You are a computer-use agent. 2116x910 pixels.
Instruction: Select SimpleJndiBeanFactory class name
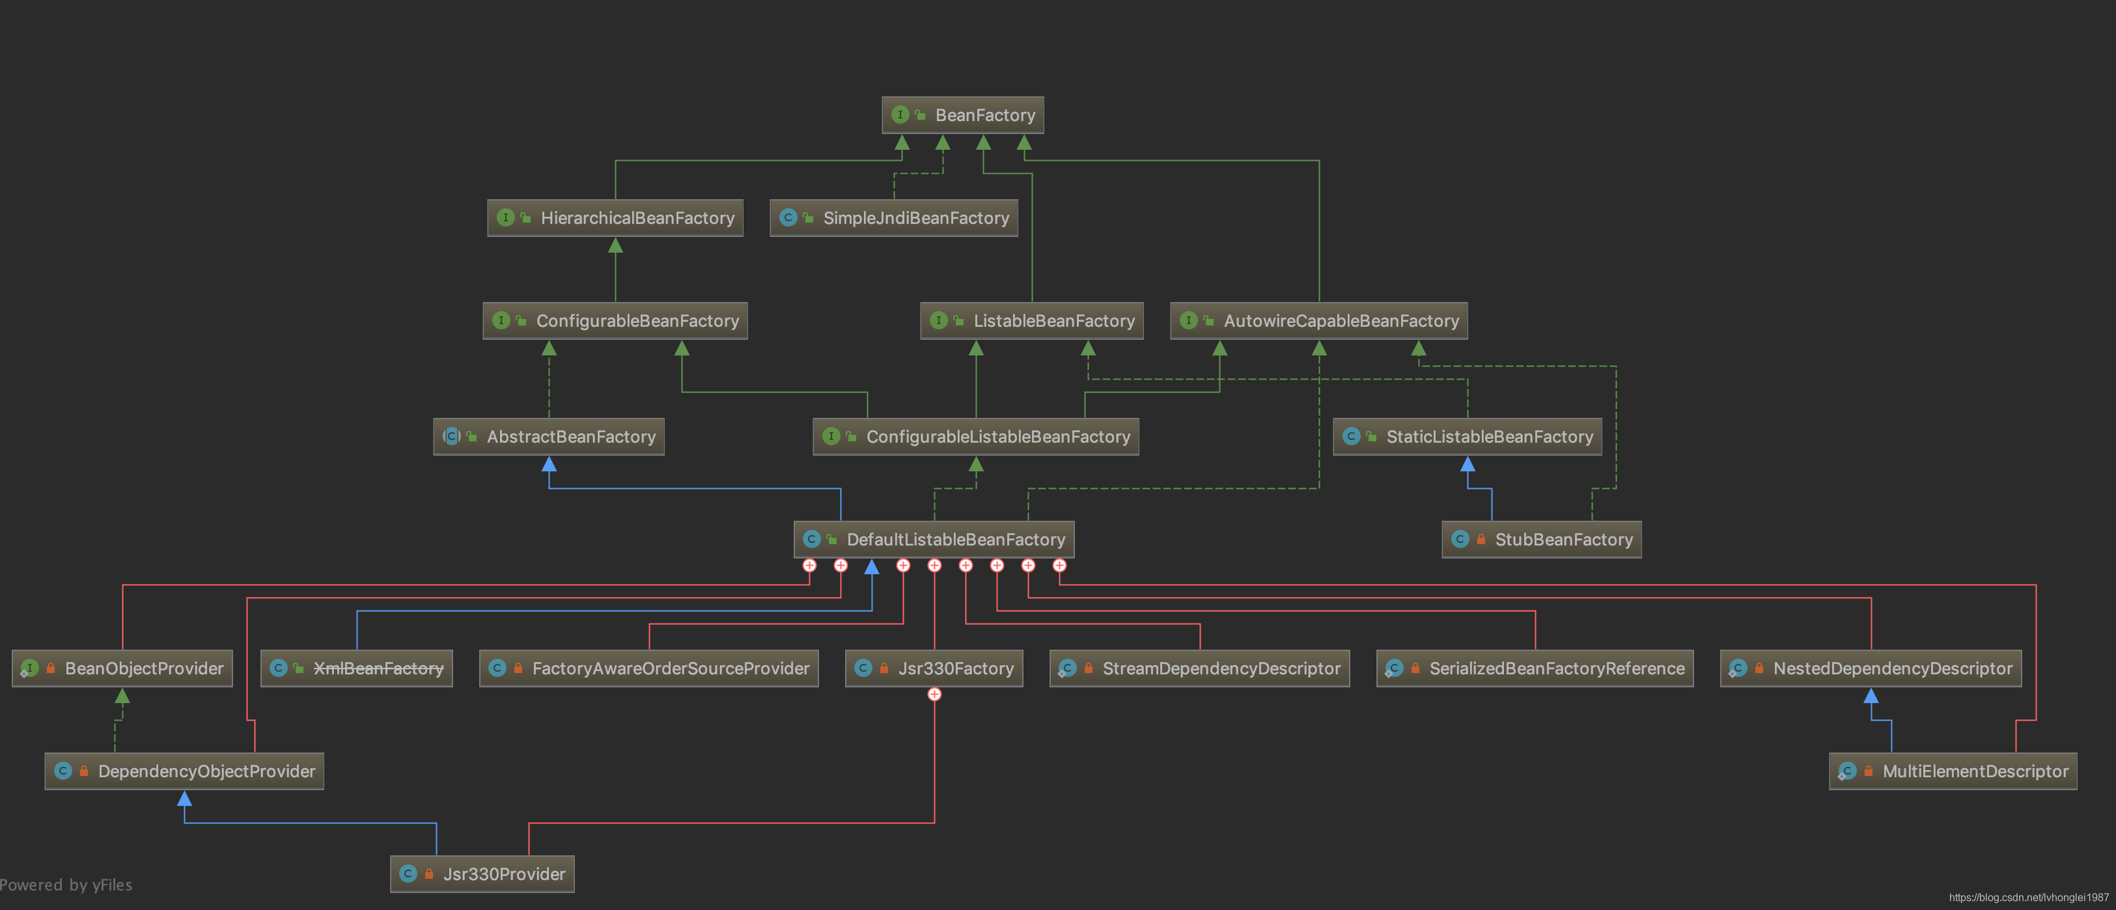tap(916, 217)
